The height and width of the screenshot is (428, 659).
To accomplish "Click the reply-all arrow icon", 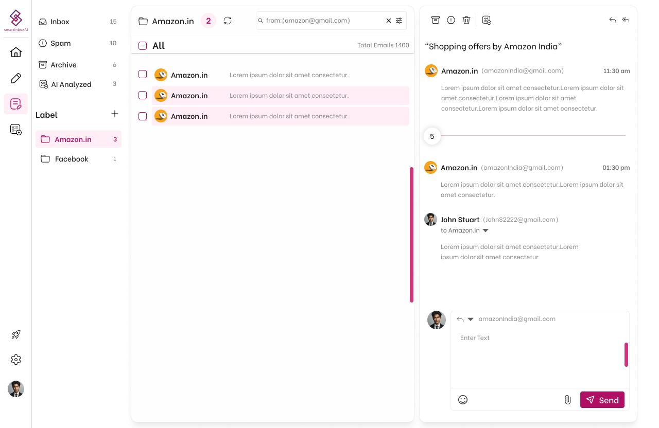I will [x=626, y=20].
